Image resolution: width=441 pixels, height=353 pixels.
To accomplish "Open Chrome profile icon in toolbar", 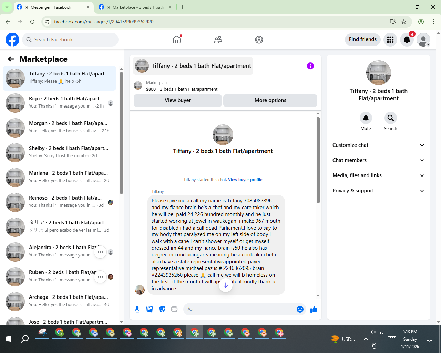I will 421,22.
